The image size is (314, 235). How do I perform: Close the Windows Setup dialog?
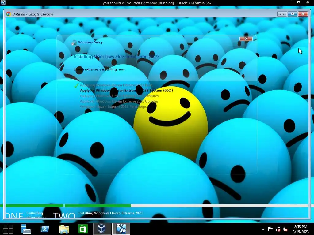246,39
